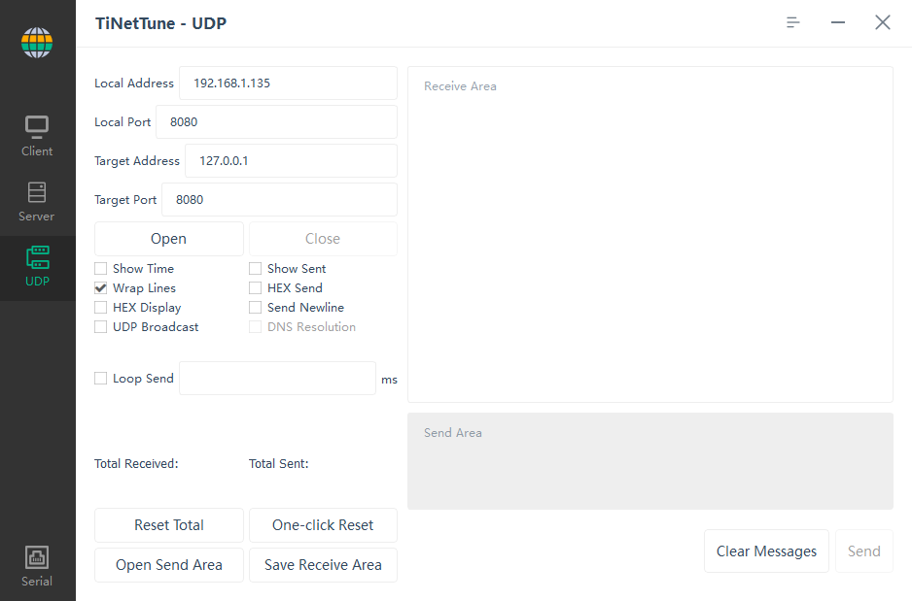Image resolution: width=912 pixels, height=601 pixels.
Task: Toggle the HEX Send option
Action: point(255,287)
